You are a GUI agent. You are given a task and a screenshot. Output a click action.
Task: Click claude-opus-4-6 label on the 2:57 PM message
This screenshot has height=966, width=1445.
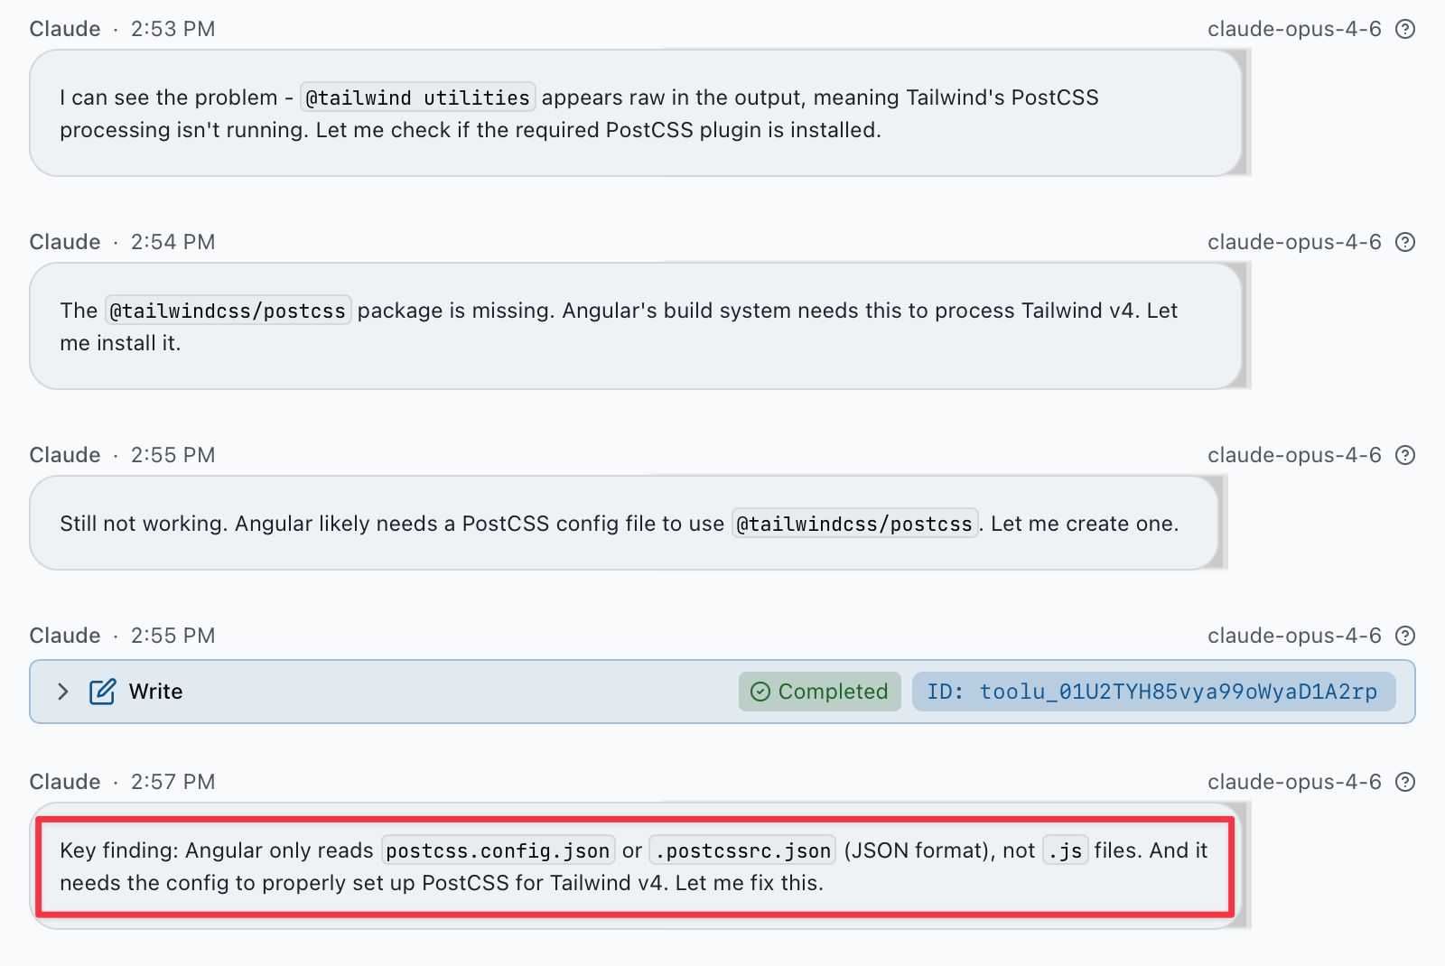point(1294,782)
